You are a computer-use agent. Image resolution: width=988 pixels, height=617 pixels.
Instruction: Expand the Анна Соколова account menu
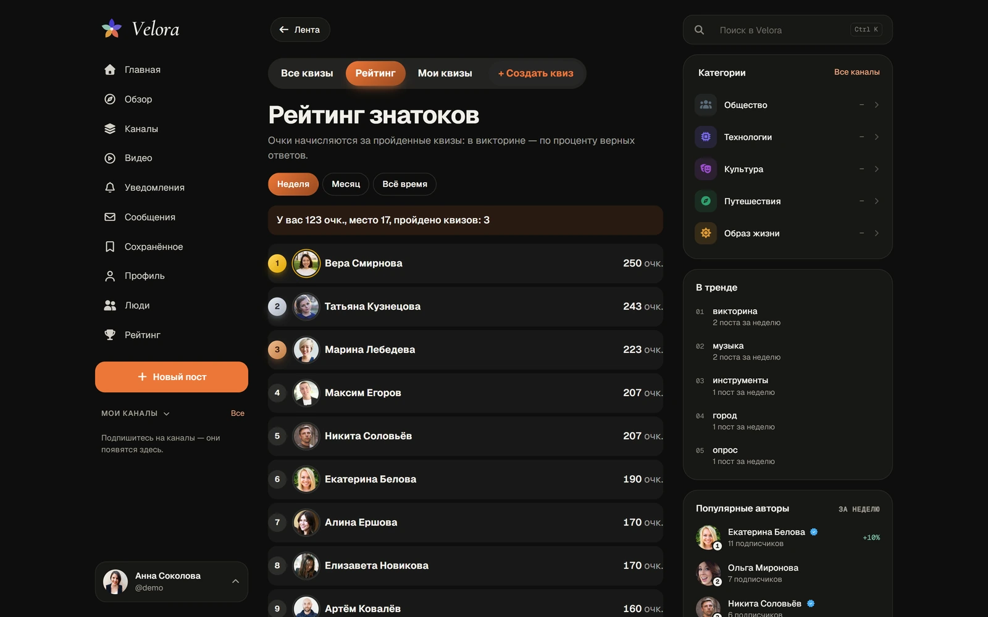235,581
